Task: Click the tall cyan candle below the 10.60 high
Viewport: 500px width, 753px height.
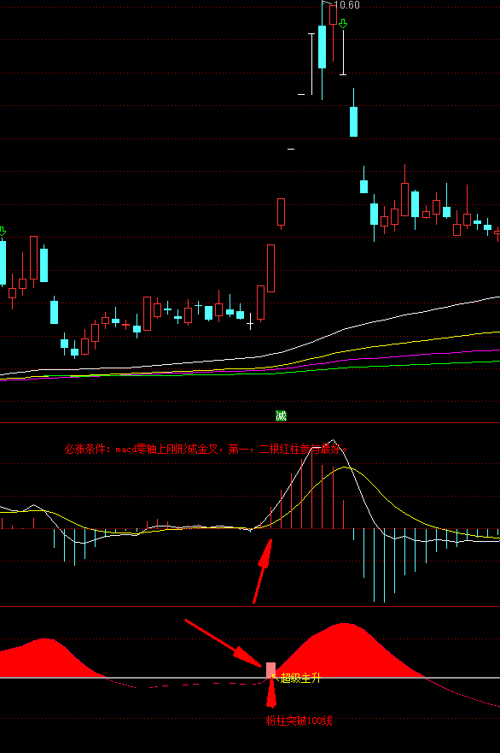Action: (x=323, y=47)
